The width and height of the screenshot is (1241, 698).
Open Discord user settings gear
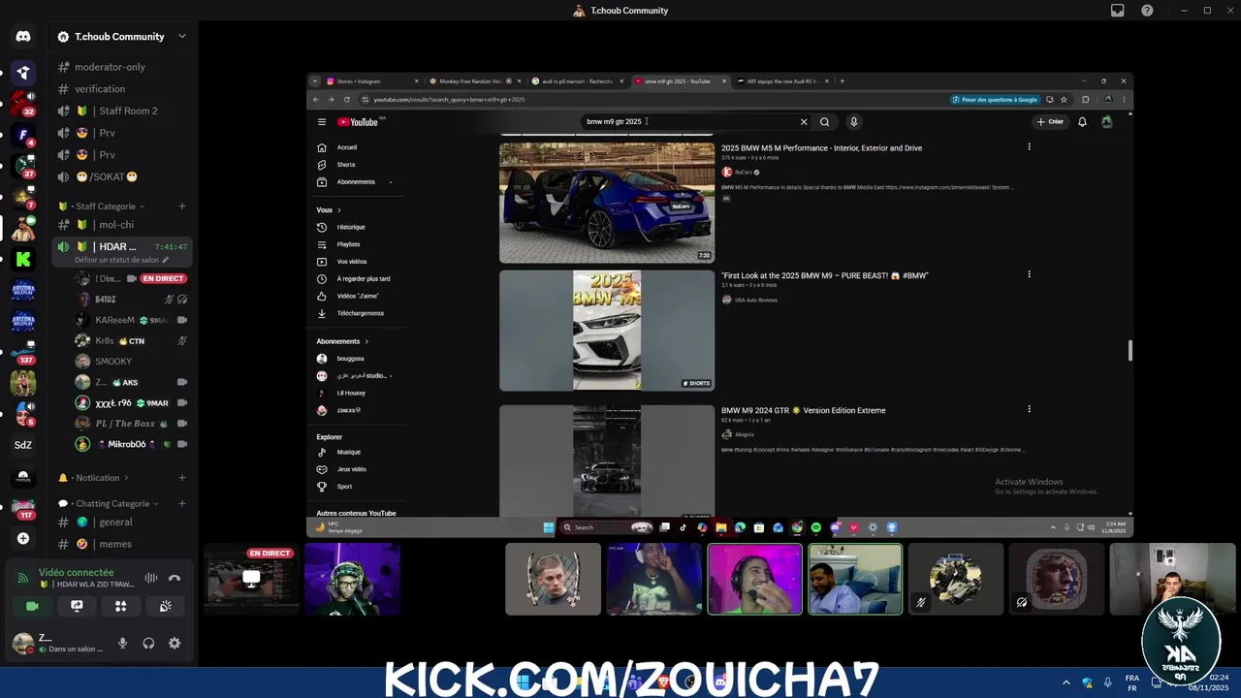[175, 643]
